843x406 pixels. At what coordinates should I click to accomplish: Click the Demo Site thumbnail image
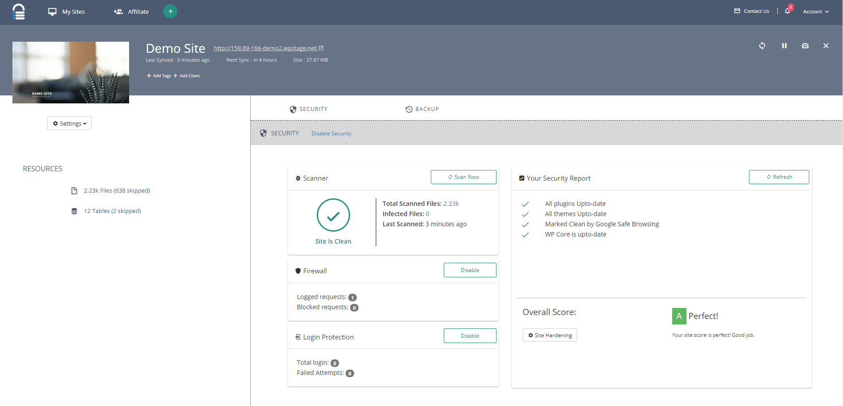[x=71, y=72]
